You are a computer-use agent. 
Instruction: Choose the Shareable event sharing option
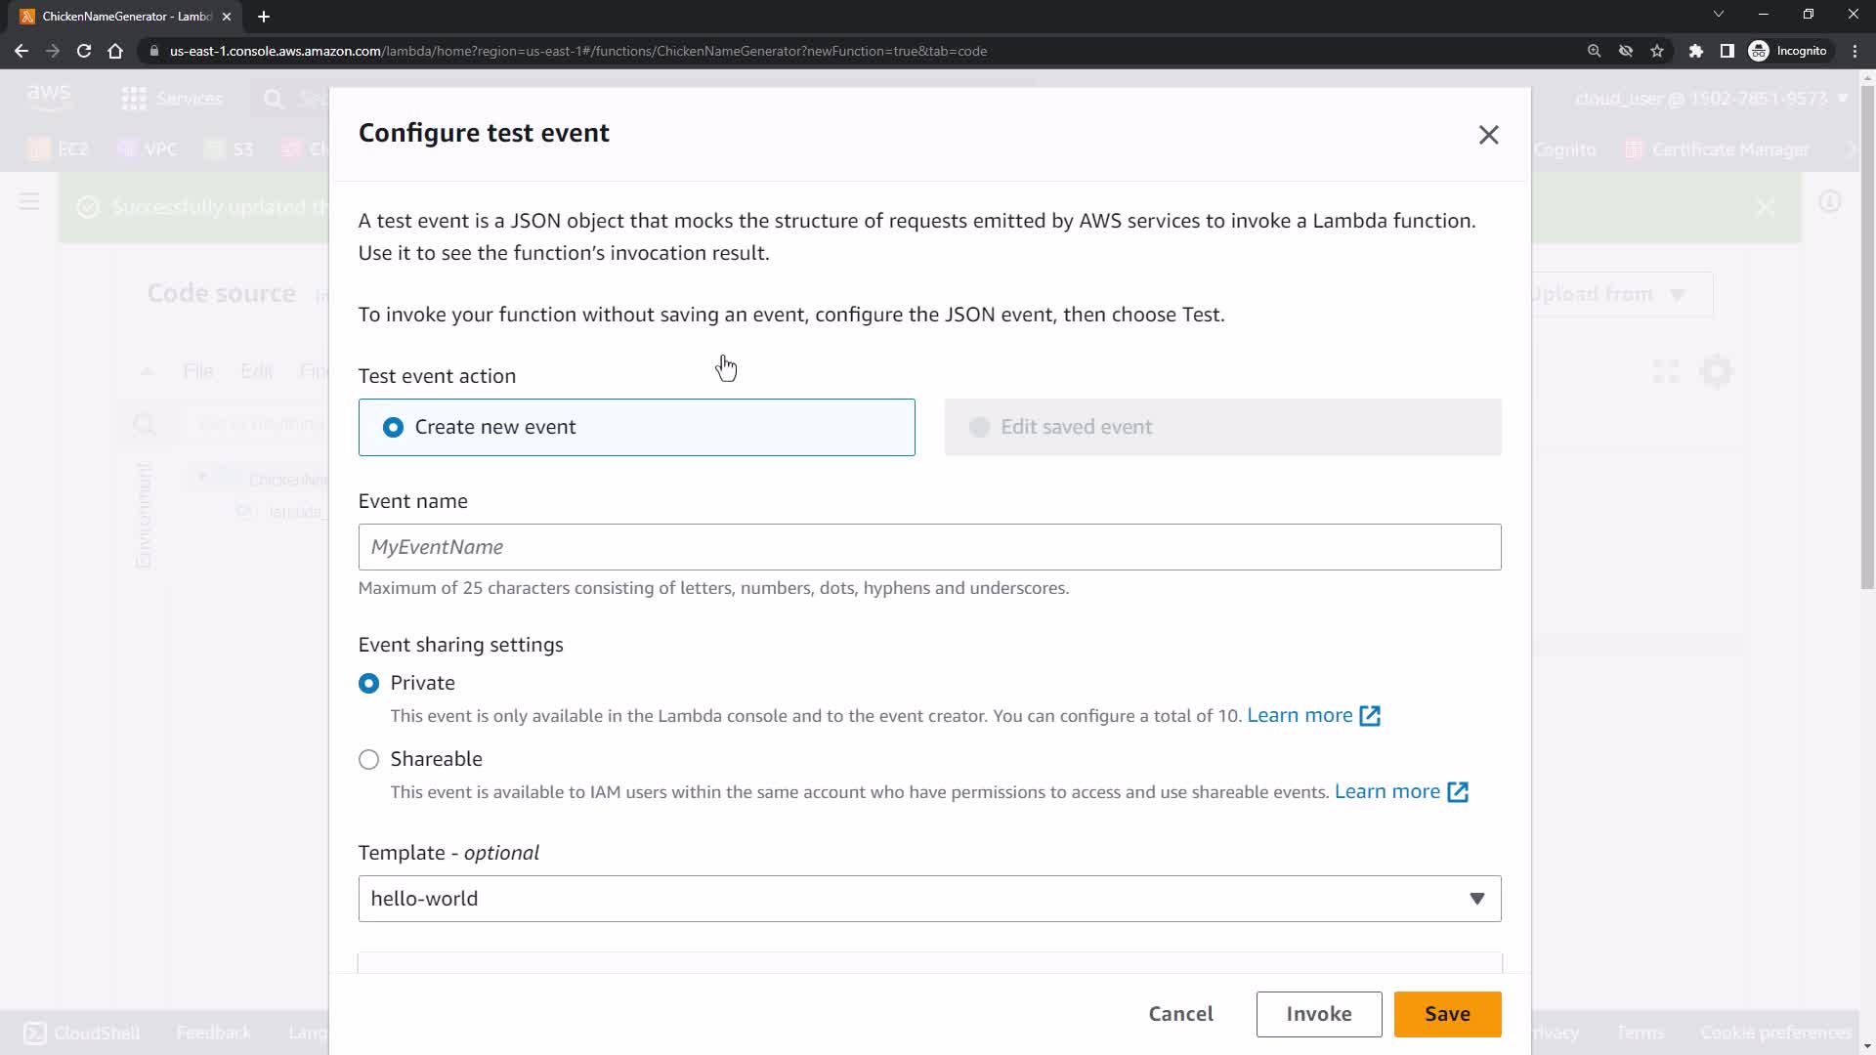(x=368, y=760)
